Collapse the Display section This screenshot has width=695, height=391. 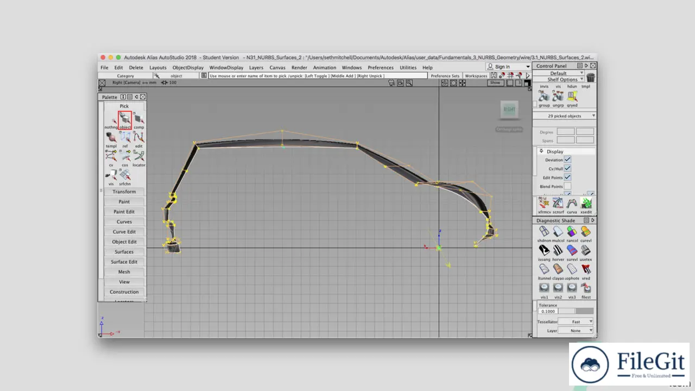click(541, 152)
